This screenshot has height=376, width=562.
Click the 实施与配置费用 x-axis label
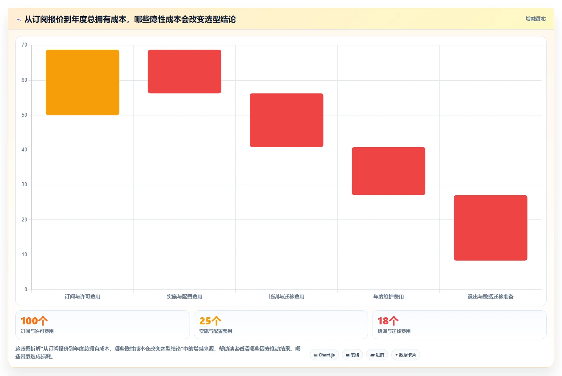(184, 297)
